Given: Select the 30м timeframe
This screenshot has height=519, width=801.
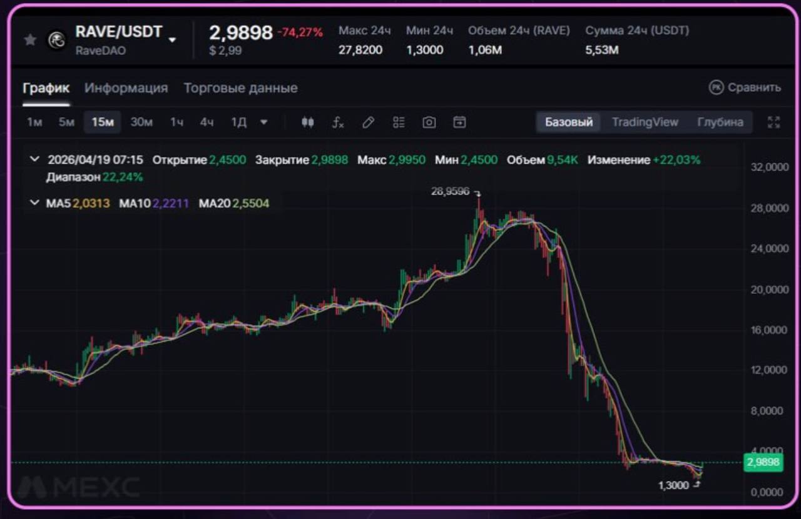Looking at the screenshot, I should pos(141,122).
